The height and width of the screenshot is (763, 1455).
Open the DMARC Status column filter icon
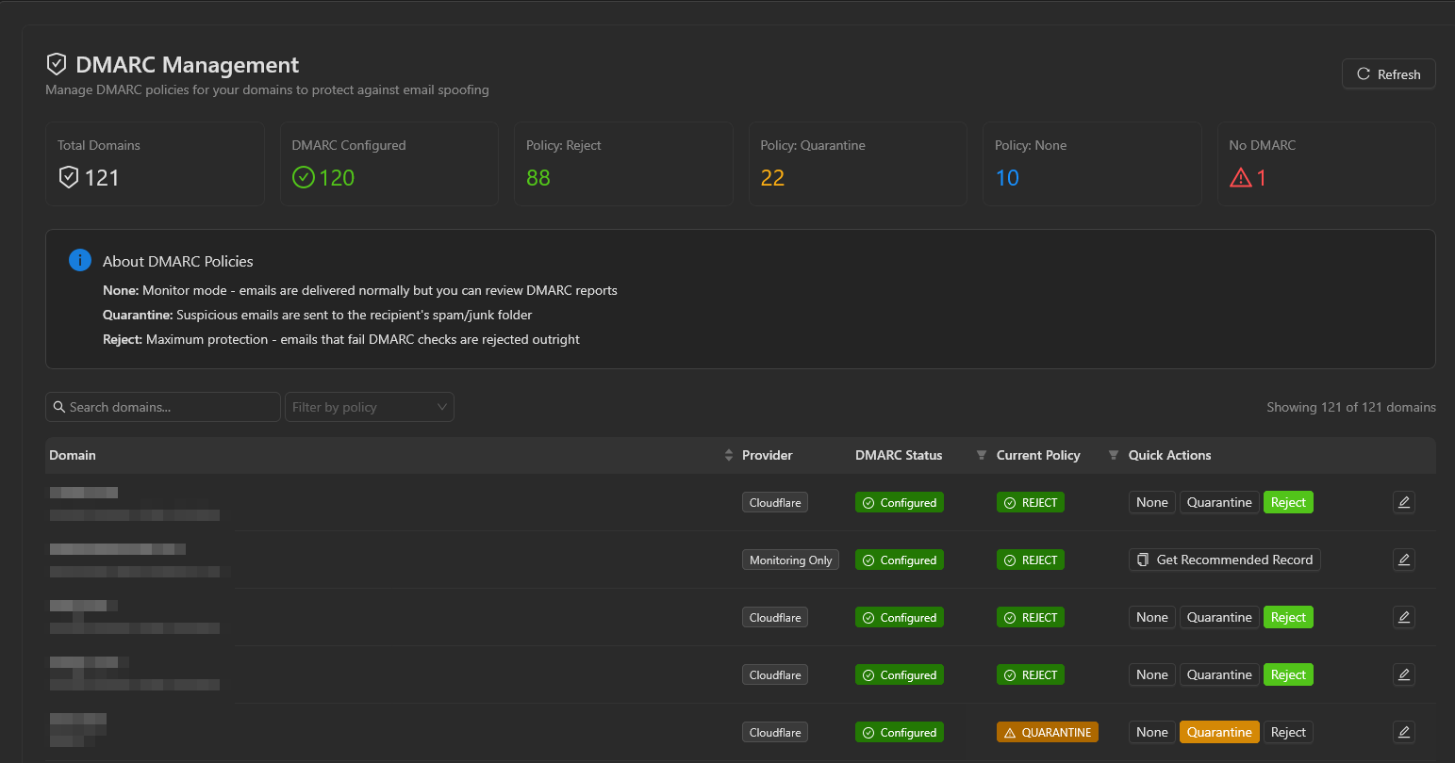982,455
